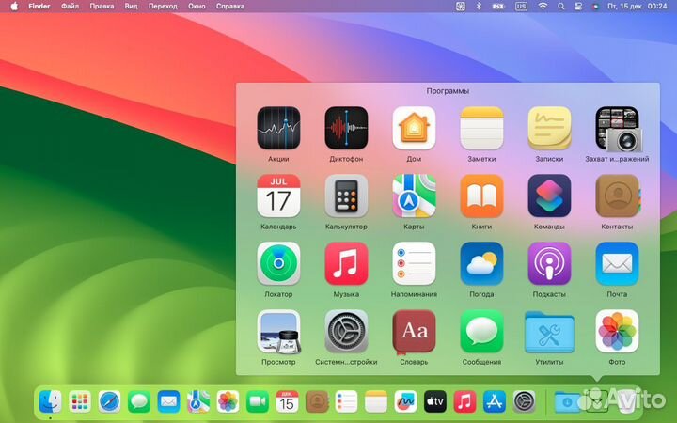Open Calendar icon in the Dock
Viewport: 677px width, 423px height.
(287, 401)
